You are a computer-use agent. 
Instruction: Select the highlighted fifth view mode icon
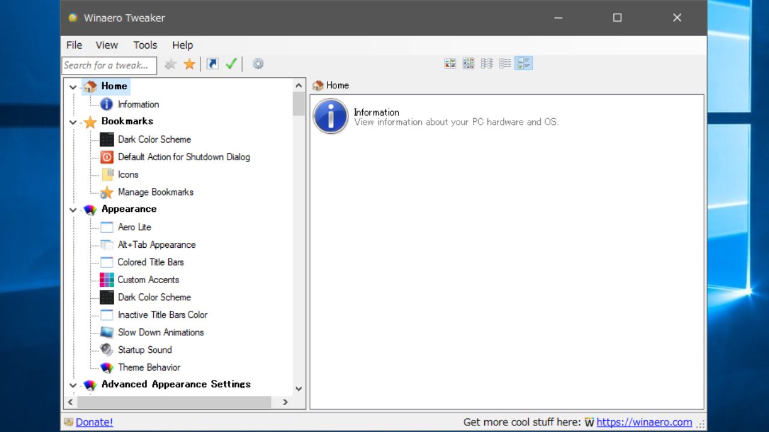524,64
